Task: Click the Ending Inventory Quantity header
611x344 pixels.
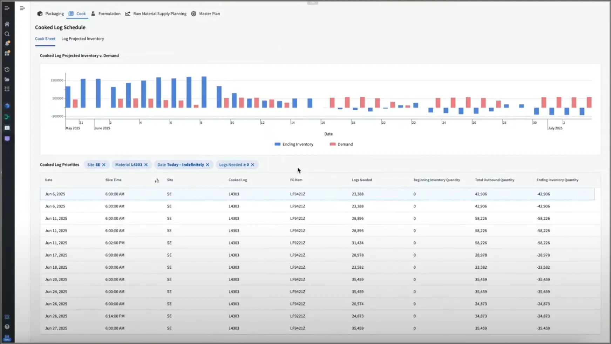Action: (557, 180)
